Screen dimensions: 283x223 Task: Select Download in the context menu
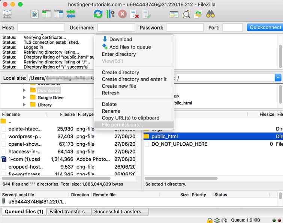coord(120,39)
